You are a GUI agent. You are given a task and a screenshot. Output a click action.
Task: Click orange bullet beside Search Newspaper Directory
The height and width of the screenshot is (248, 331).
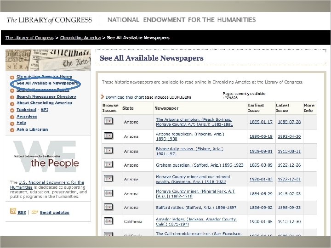(x=12, y=97)
